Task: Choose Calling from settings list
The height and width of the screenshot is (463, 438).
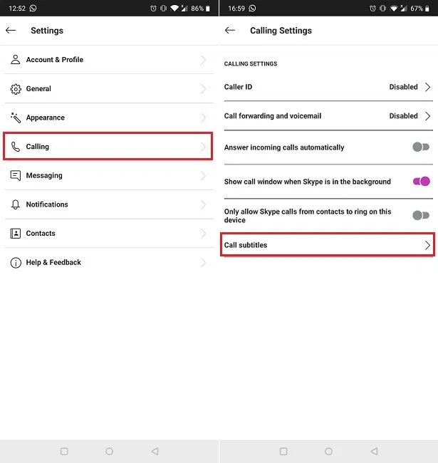Action: (108, 147)
